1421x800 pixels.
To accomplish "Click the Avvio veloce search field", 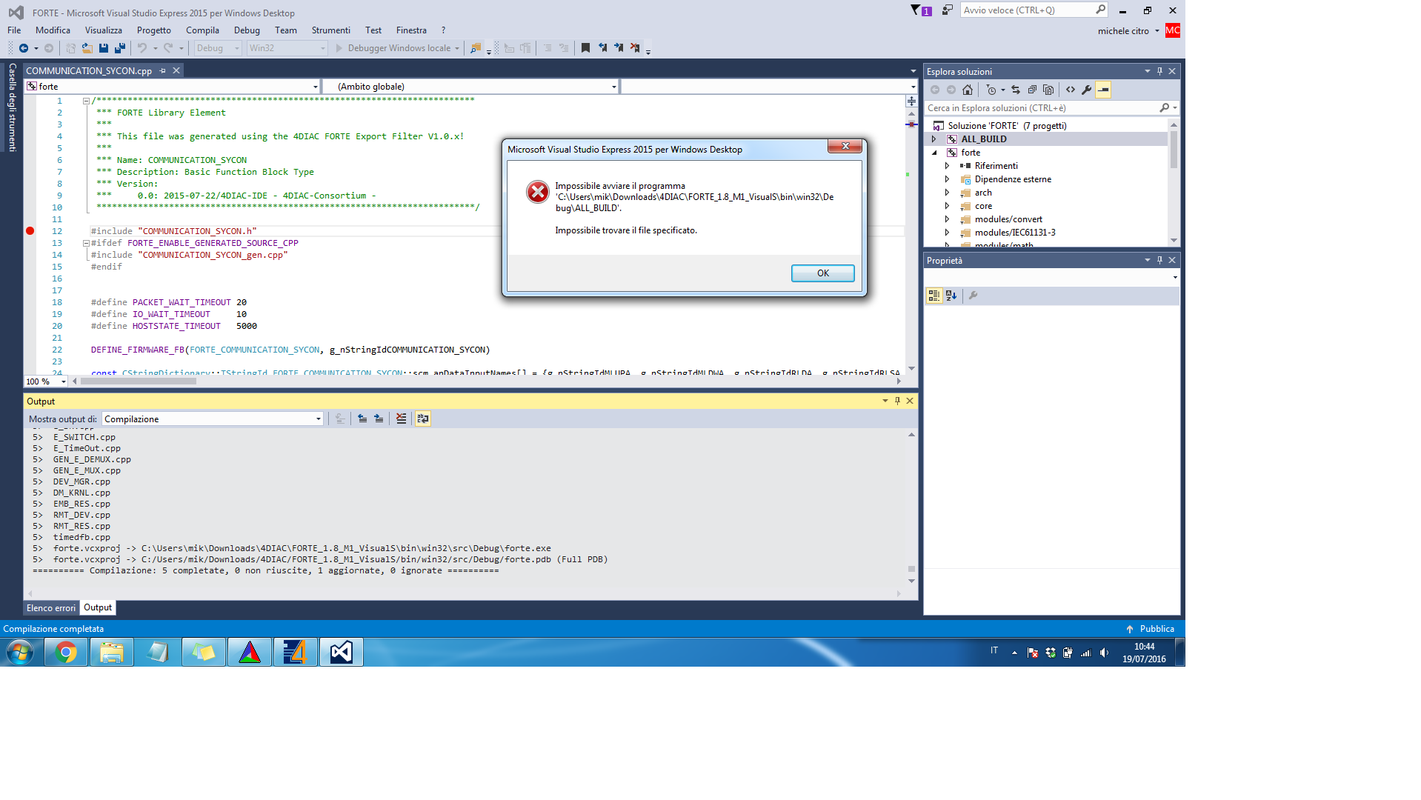I will point(1034,10).
